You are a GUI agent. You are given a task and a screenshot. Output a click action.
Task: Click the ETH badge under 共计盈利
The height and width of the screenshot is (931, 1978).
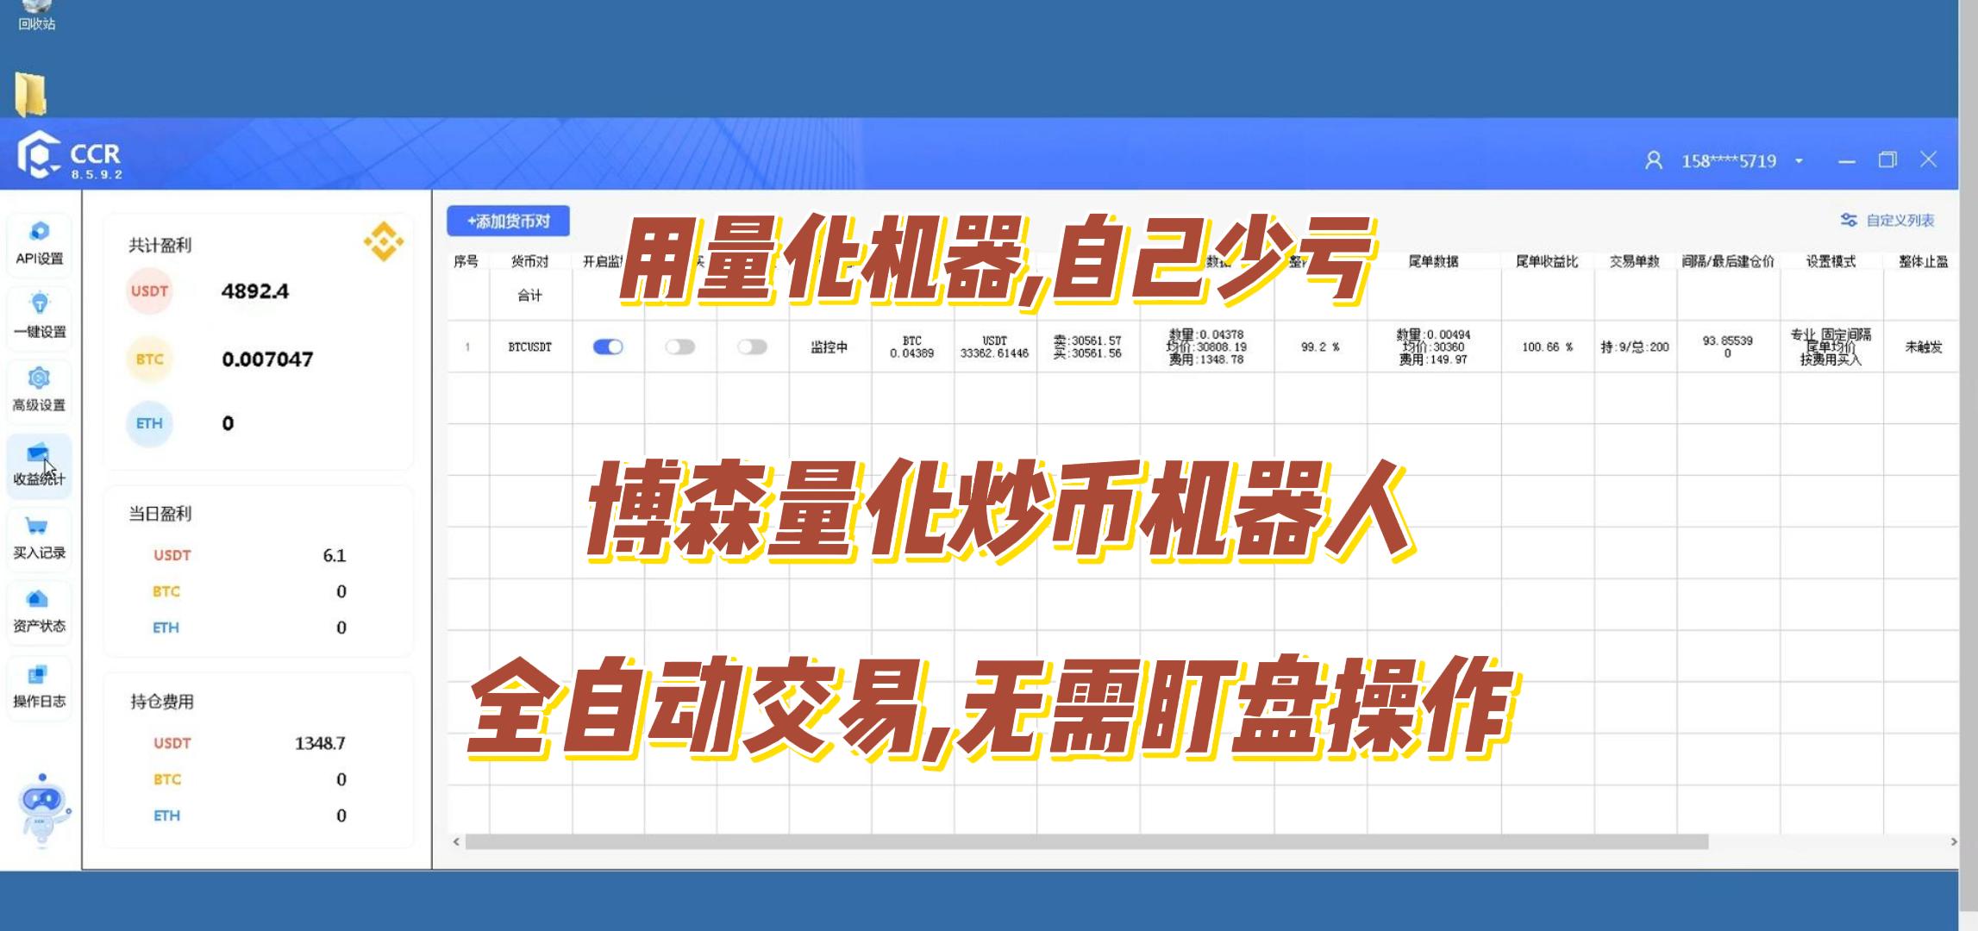coord(149,423)
